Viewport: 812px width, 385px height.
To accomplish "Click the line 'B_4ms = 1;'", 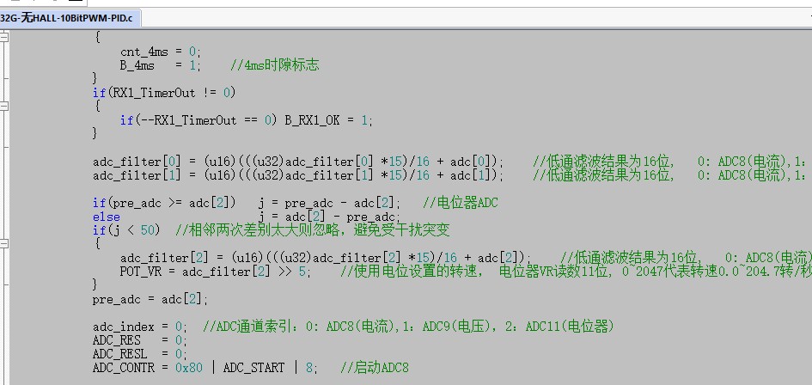I will (x=160, y=65).
